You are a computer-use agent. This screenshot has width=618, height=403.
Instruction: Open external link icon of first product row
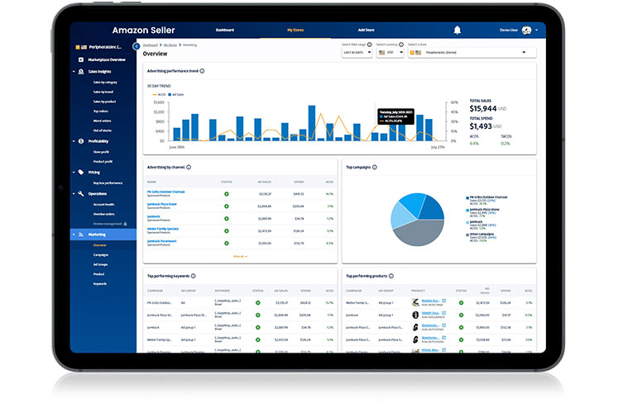coord(443,301)
